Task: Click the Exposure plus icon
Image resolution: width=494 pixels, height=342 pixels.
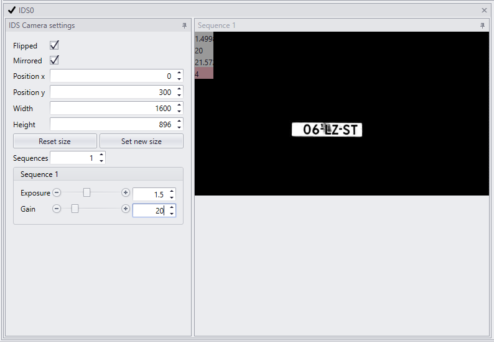Action: click(126, 192)
